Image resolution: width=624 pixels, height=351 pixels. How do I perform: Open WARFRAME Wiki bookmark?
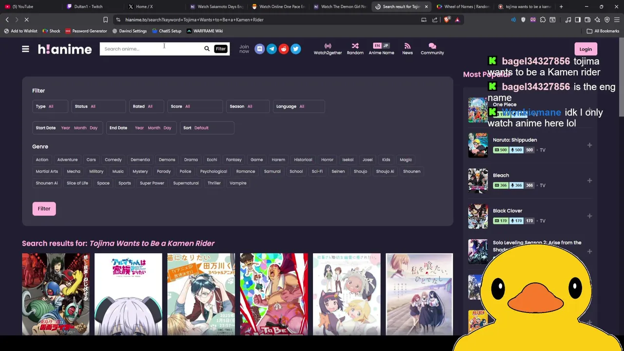coord(205,31)
